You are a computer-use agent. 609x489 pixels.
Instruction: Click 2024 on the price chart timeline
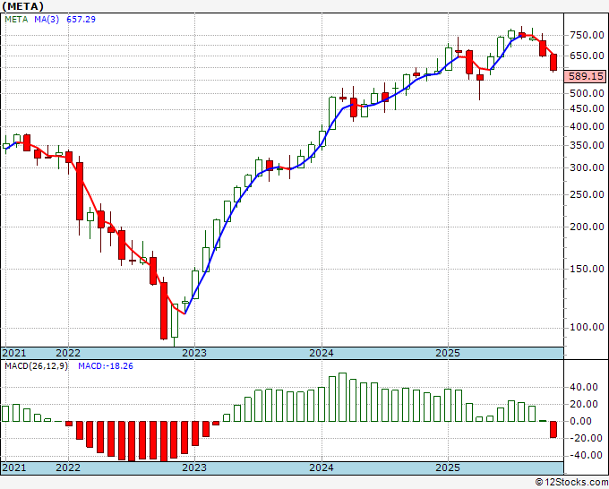(x=322, y=353)
